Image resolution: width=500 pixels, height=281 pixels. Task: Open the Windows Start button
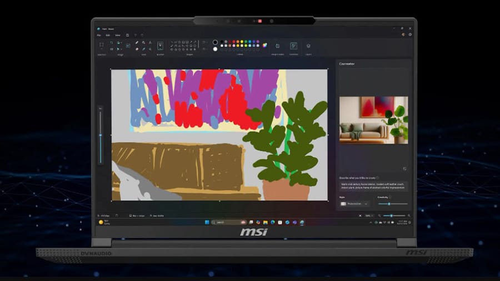click(207, 222)
